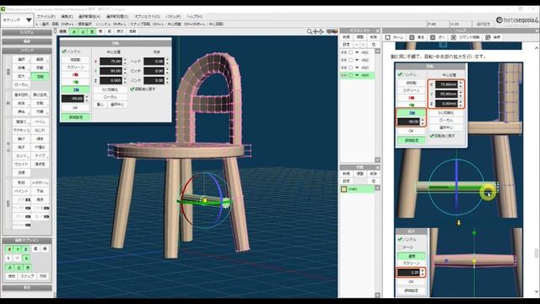Open the ファイル(F) menu
Image resolution: width=540 pixels, height=304 pixels.
(46, 16)
